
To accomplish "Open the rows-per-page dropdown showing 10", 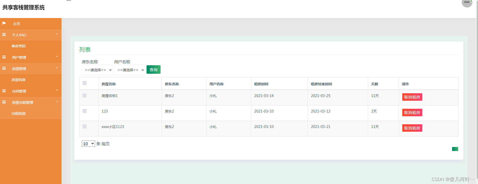I will click(88, 144).
